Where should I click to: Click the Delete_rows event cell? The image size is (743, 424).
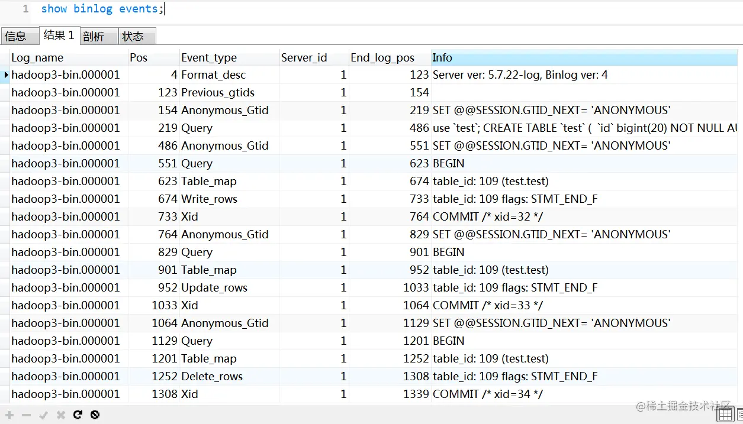(230, 377)
